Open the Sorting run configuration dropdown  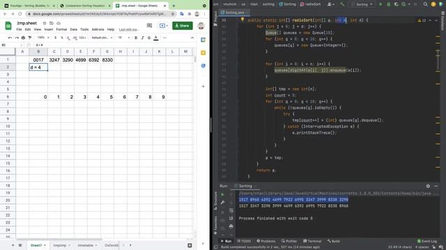click(362, 4)
